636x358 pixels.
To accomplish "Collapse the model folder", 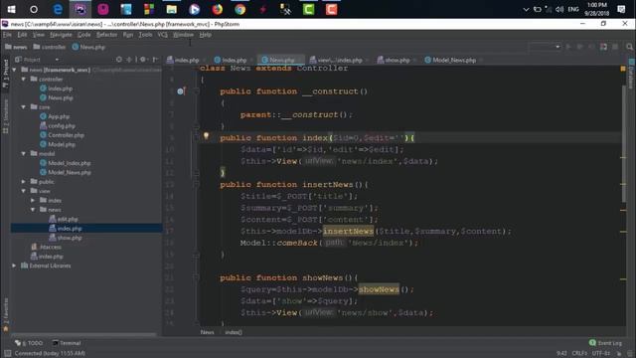I will [24, 154].
